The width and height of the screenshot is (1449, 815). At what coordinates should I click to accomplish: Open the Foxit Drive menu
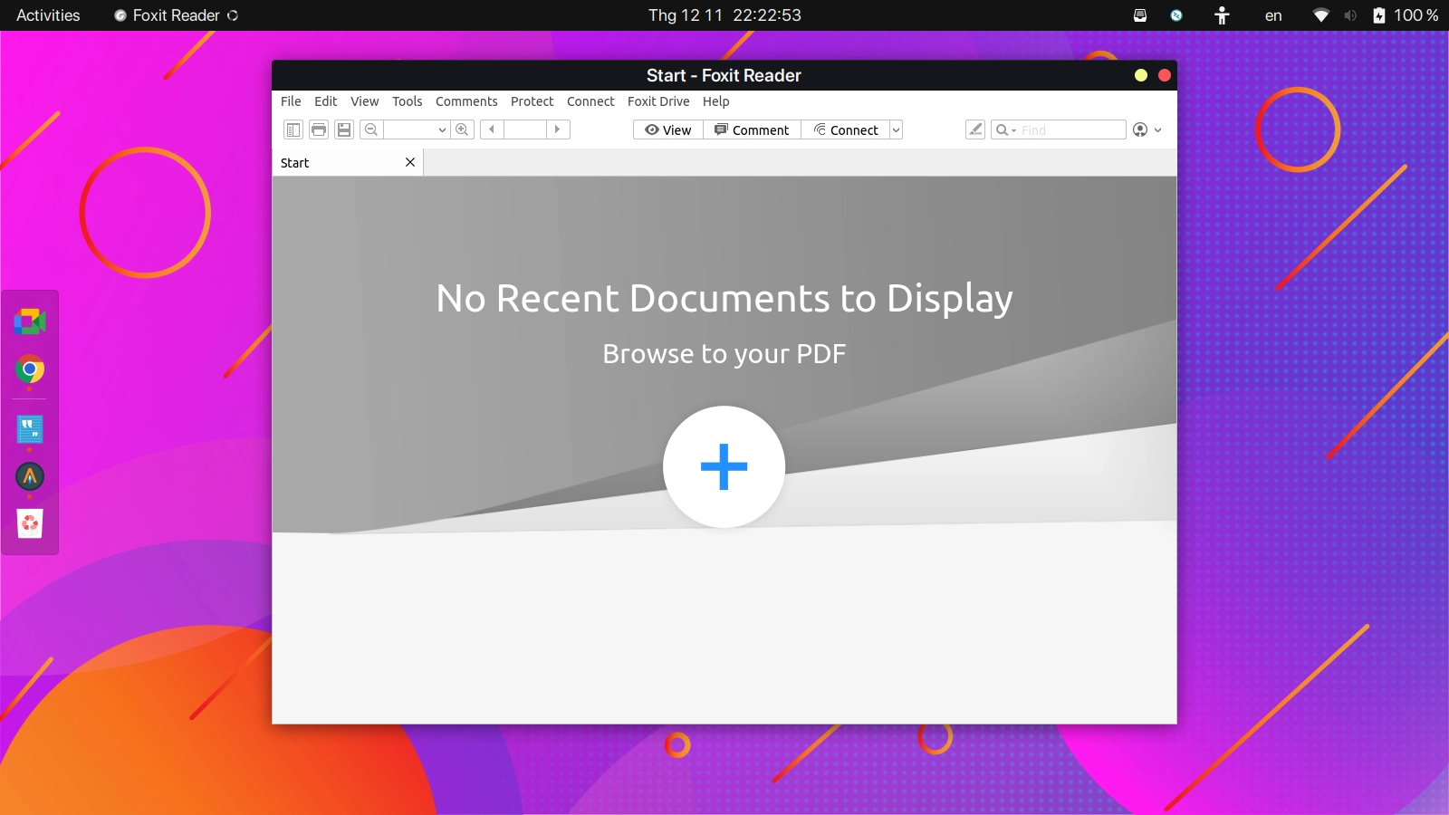[x=658, y=101]
